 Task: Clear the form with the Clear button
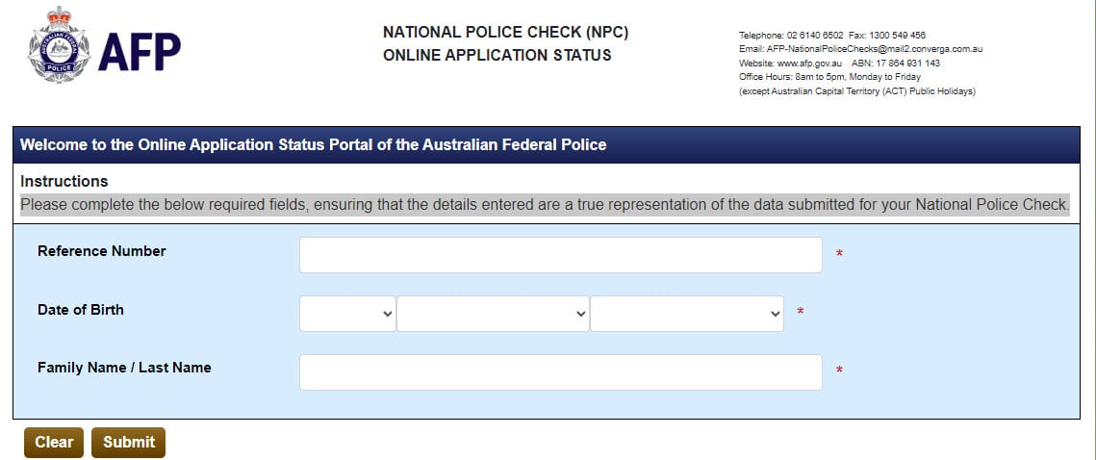click(x=54, y=443)
